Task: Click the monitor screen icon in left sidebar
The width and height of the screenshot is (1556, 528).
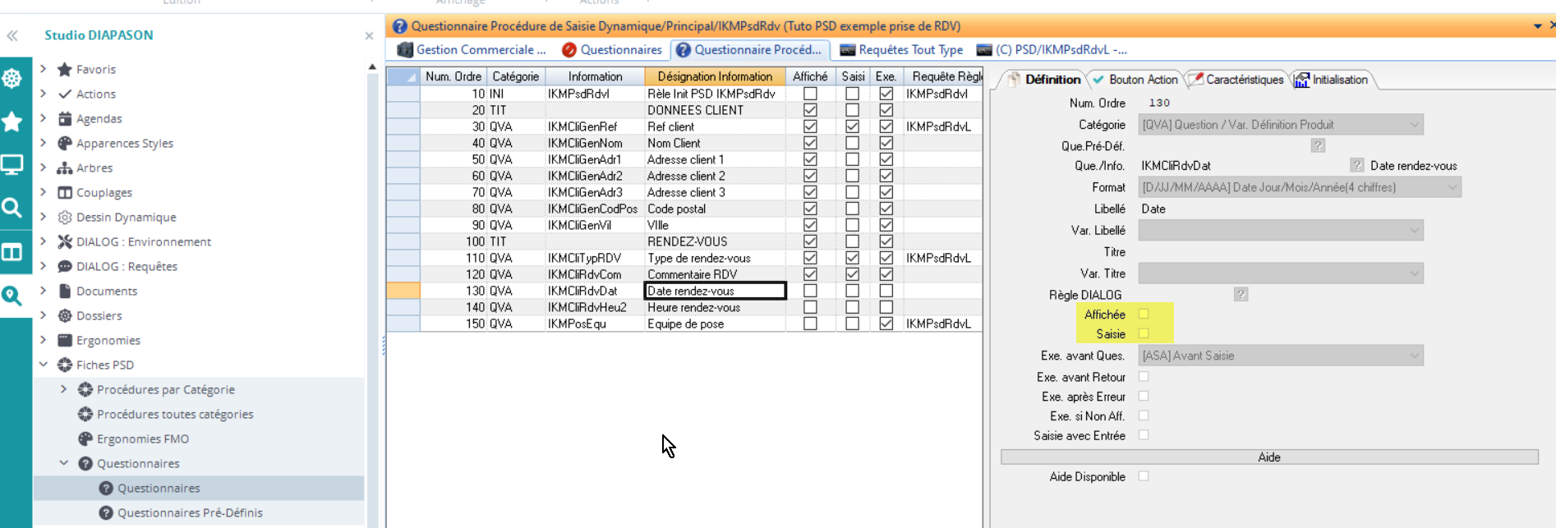Action: 12,165
